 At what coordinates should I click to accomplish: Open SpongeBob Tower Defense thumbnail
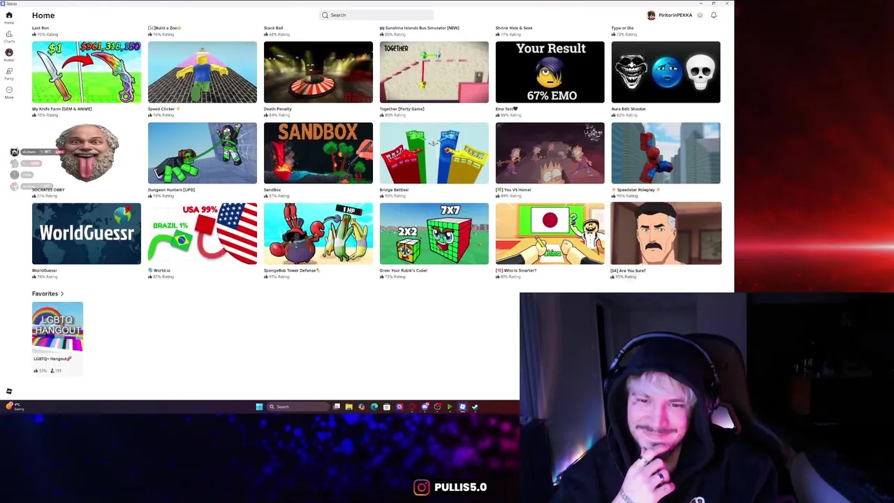coord(318,234)
